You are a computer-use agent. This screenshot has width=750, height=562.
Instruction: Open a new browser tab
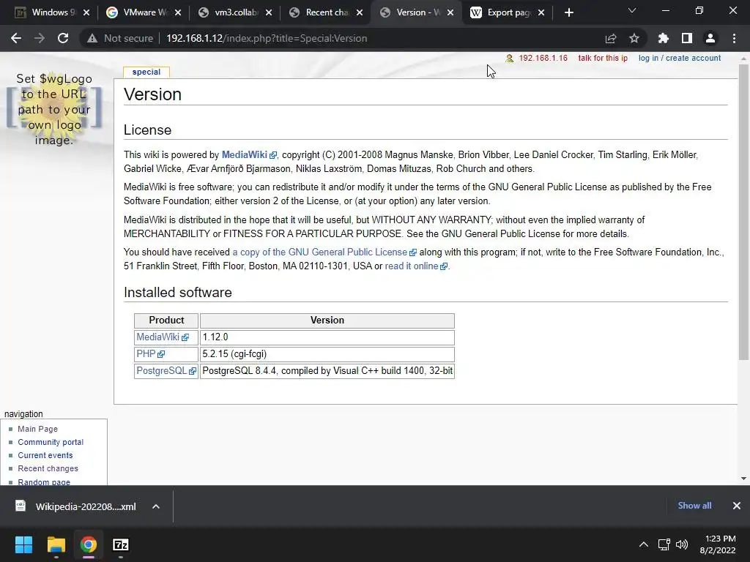(568, 12)
